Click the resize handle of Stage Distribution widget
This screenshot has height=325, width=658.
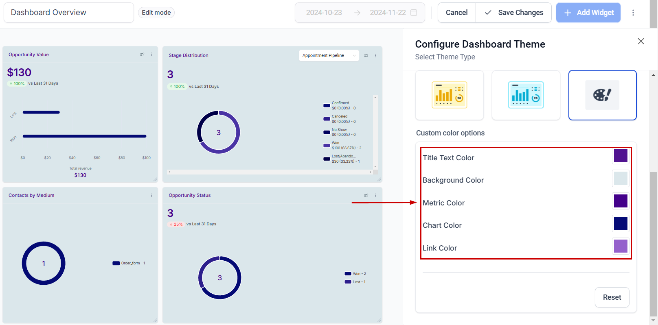[x=379, y=179]
